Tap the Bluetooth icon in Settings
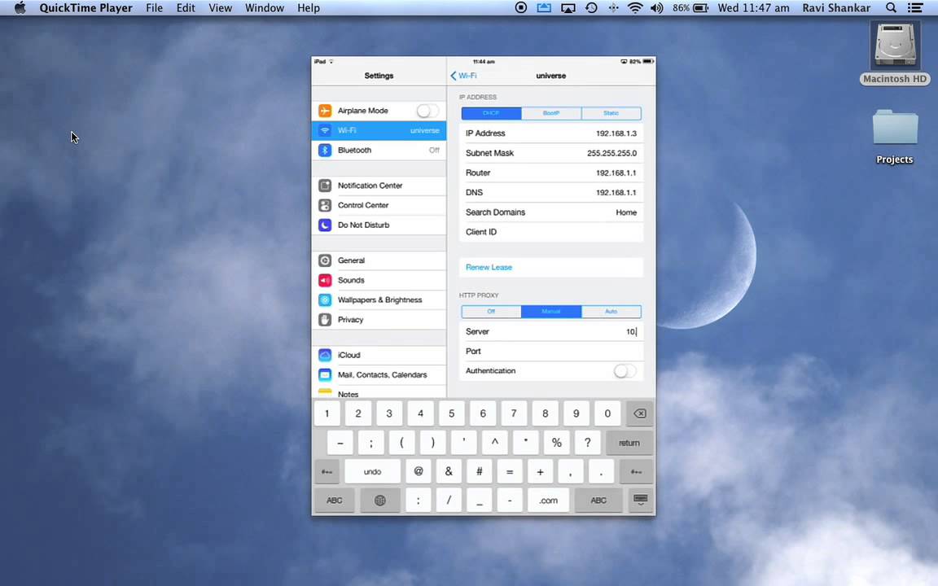This screenshot has height=586, width=938. coord(325,150)
